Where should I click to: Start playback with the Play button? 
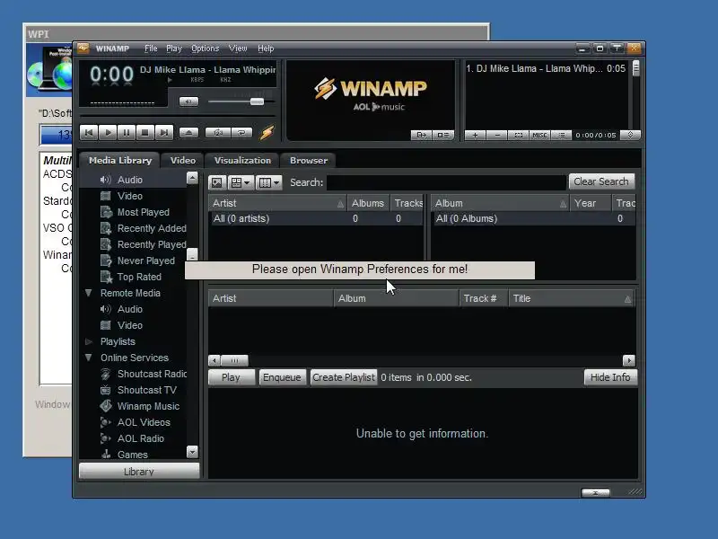click(108, 132)
